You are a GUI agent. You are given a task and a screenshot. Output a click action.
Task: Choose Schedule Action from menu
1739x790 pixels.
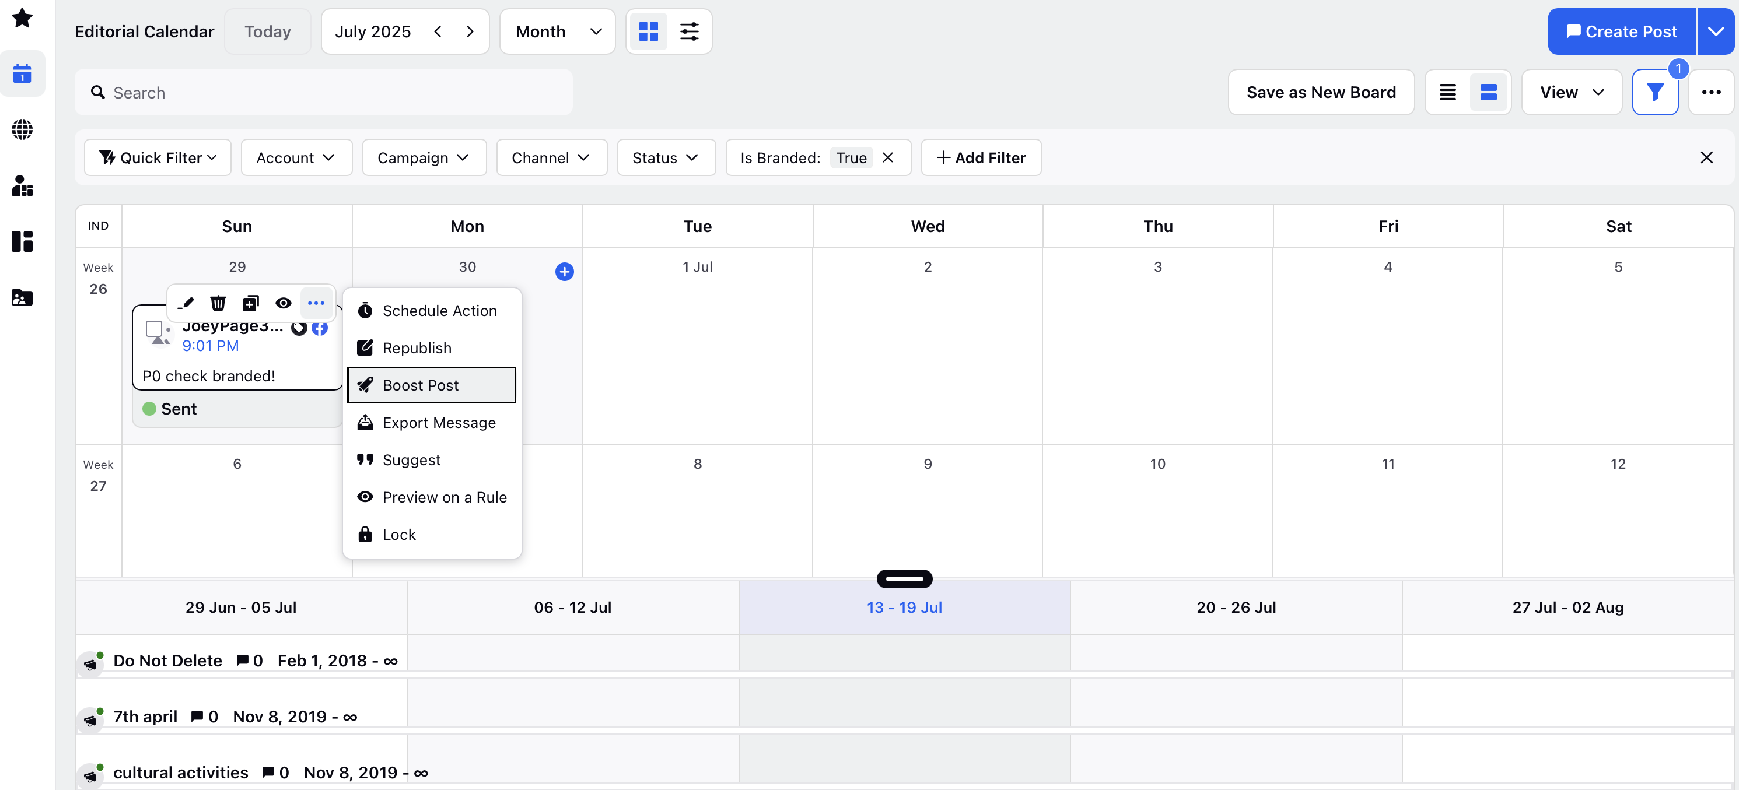[431, 310]
